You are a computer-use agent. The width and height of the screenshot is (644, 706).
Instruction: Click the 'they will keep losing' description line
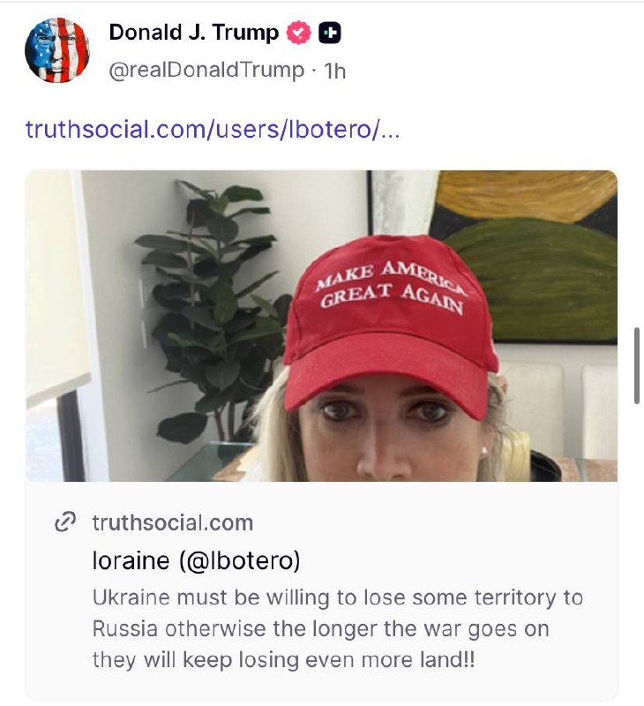pos(283,660)
